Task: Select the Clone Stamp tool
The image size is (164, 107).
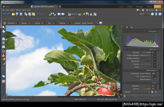Action: [4, 55]
